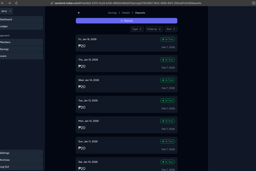The width and height of the screenshot is (256, 171).
Task: Click the Details breadcrumb link
Action: point(126,13)
